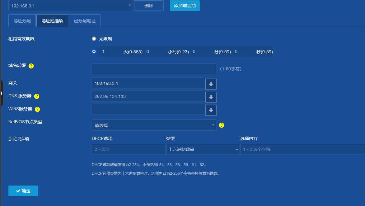The height and width of the screenshot is (206, 365).
Task: Open the 192.168.3.1 address pool dropdown
Action: click(71, 6)
